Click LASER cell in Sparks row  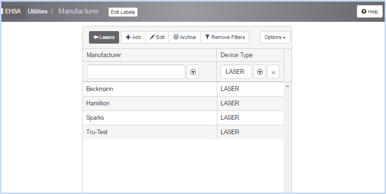click(x=250, y=118)
